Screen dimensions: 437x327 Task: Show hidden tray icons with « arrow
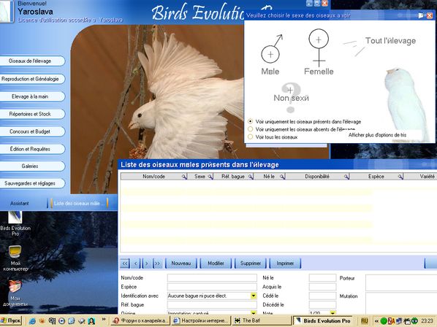(x=377, y=321)
